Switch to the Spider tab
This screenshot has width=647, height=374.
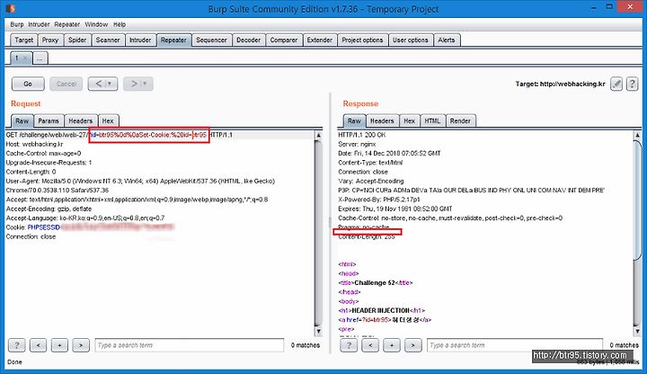tap(77, 40)
